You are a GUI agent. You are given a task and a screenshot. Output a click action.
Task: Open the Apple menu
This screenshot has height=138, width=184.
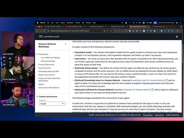(x=38, y=23)
